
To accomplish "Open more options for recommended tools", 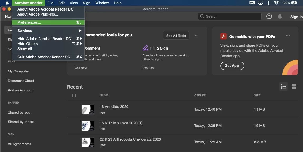I will coord(197,36).
